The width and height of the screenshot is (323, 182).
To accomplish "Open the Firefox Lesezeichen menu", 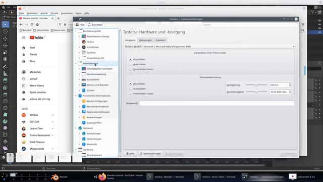I will [x=67, y=13].
